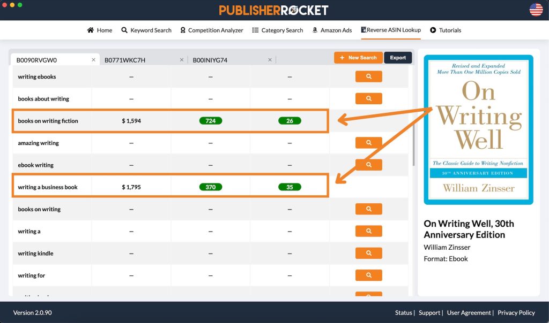Select 'writing ebooks' keyword text

pos(37,76)
